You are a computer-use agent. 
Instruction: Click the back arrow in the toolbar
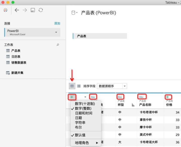pos(17,10)
